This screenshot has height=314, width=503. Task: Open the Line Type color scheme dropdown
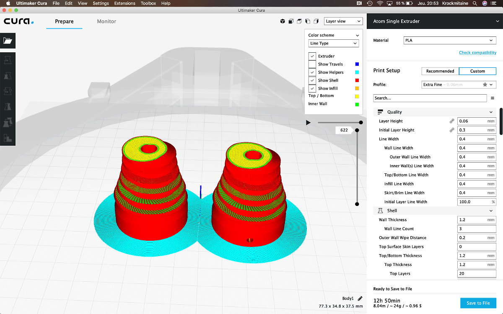pyautogui.click(x=334, y=44)
